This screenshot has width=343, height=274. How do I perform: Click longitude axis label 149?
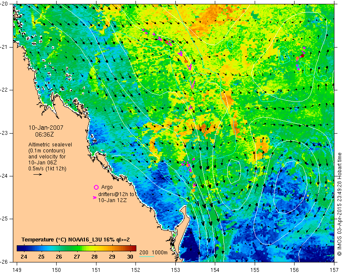(17, 270)
